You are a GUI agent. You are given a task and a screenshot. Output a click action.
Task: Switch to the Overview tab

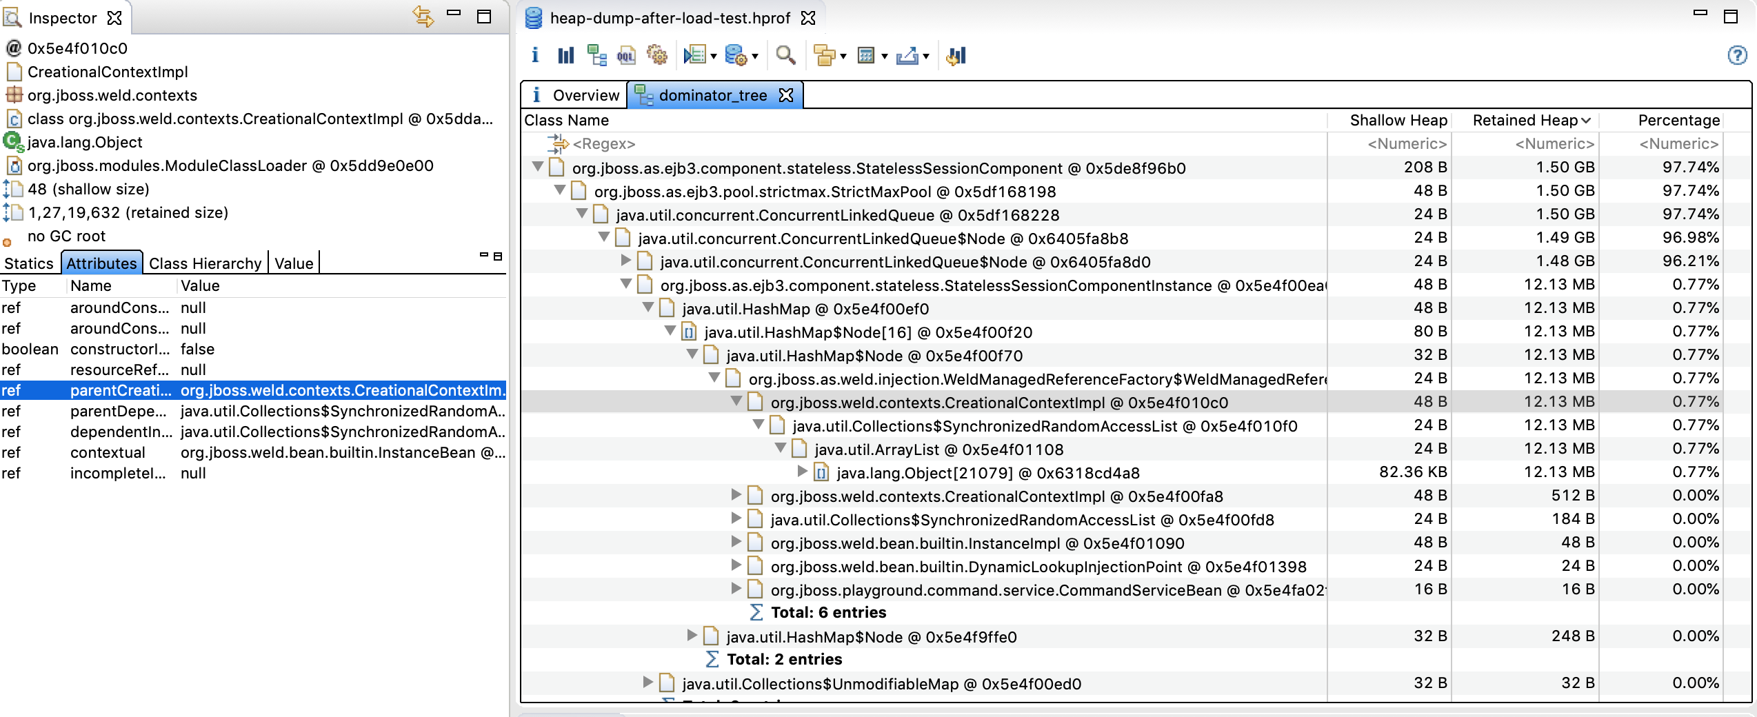tap(576, 95)
